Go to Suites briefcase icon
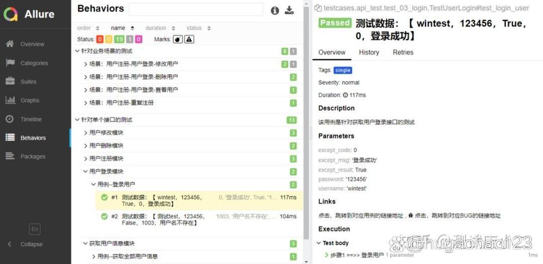Viewport: 543px width, 264px height. [x=10, y=81]
